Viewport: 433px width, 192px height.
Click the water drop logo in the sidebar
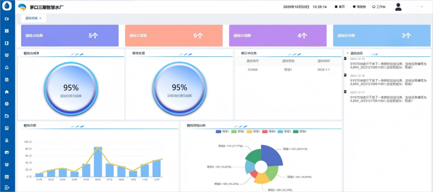click(x=7, y=6)
